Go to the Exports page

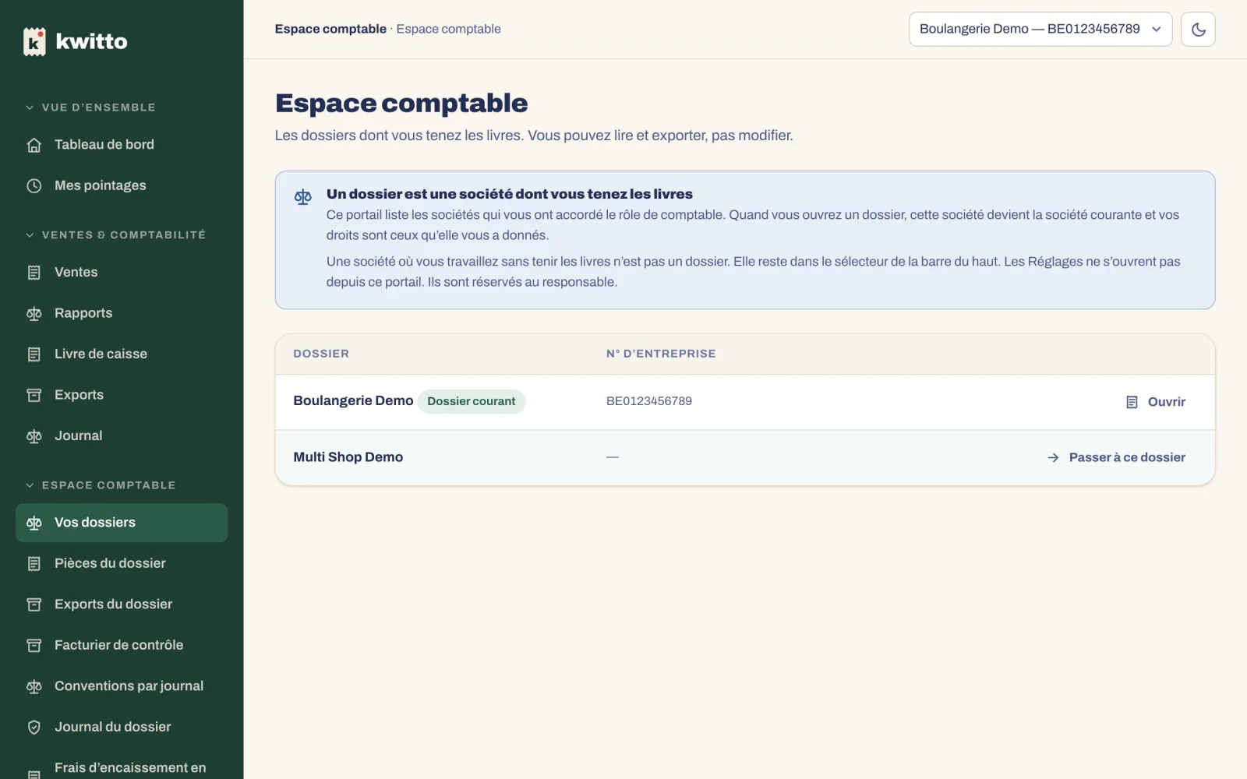coord(122,395)
